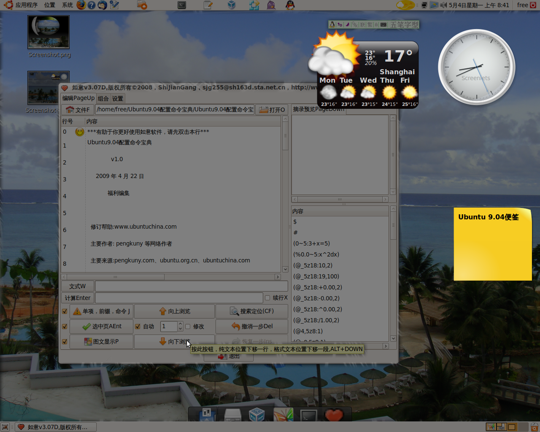Image resolution: width=540 pixels, height=432 pixels.
Task: Open the 系统 system menu
Action: [x=67, y=5]
